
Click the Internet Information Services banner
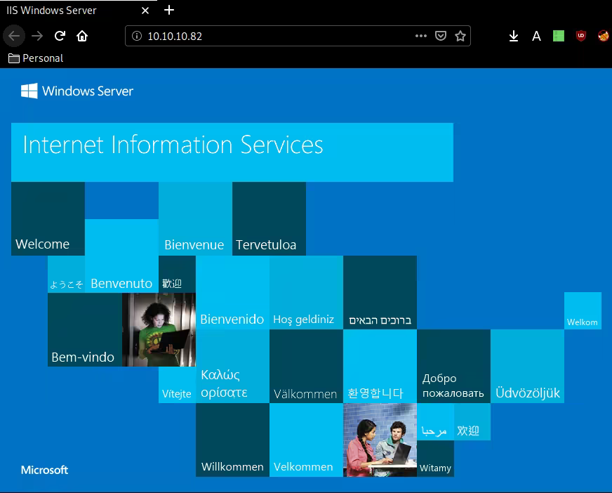(232, 152)
